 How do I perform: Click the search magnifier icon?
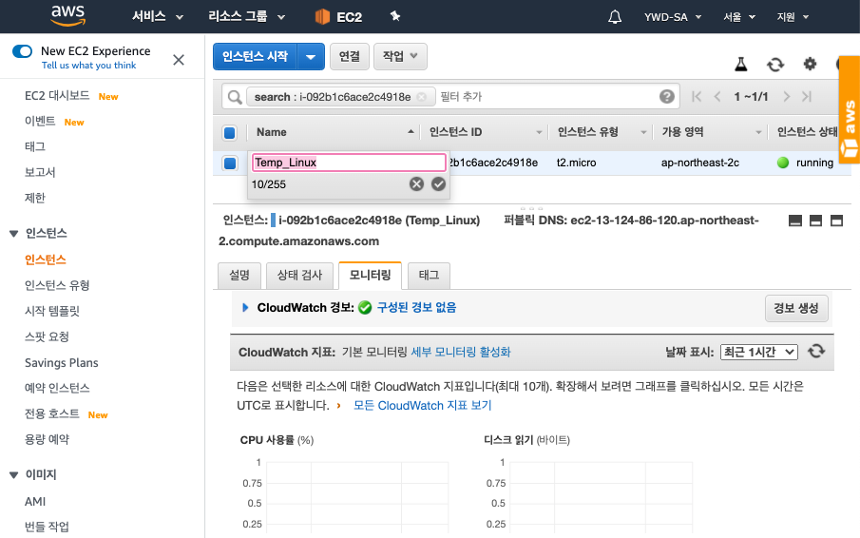click(235, 97)
